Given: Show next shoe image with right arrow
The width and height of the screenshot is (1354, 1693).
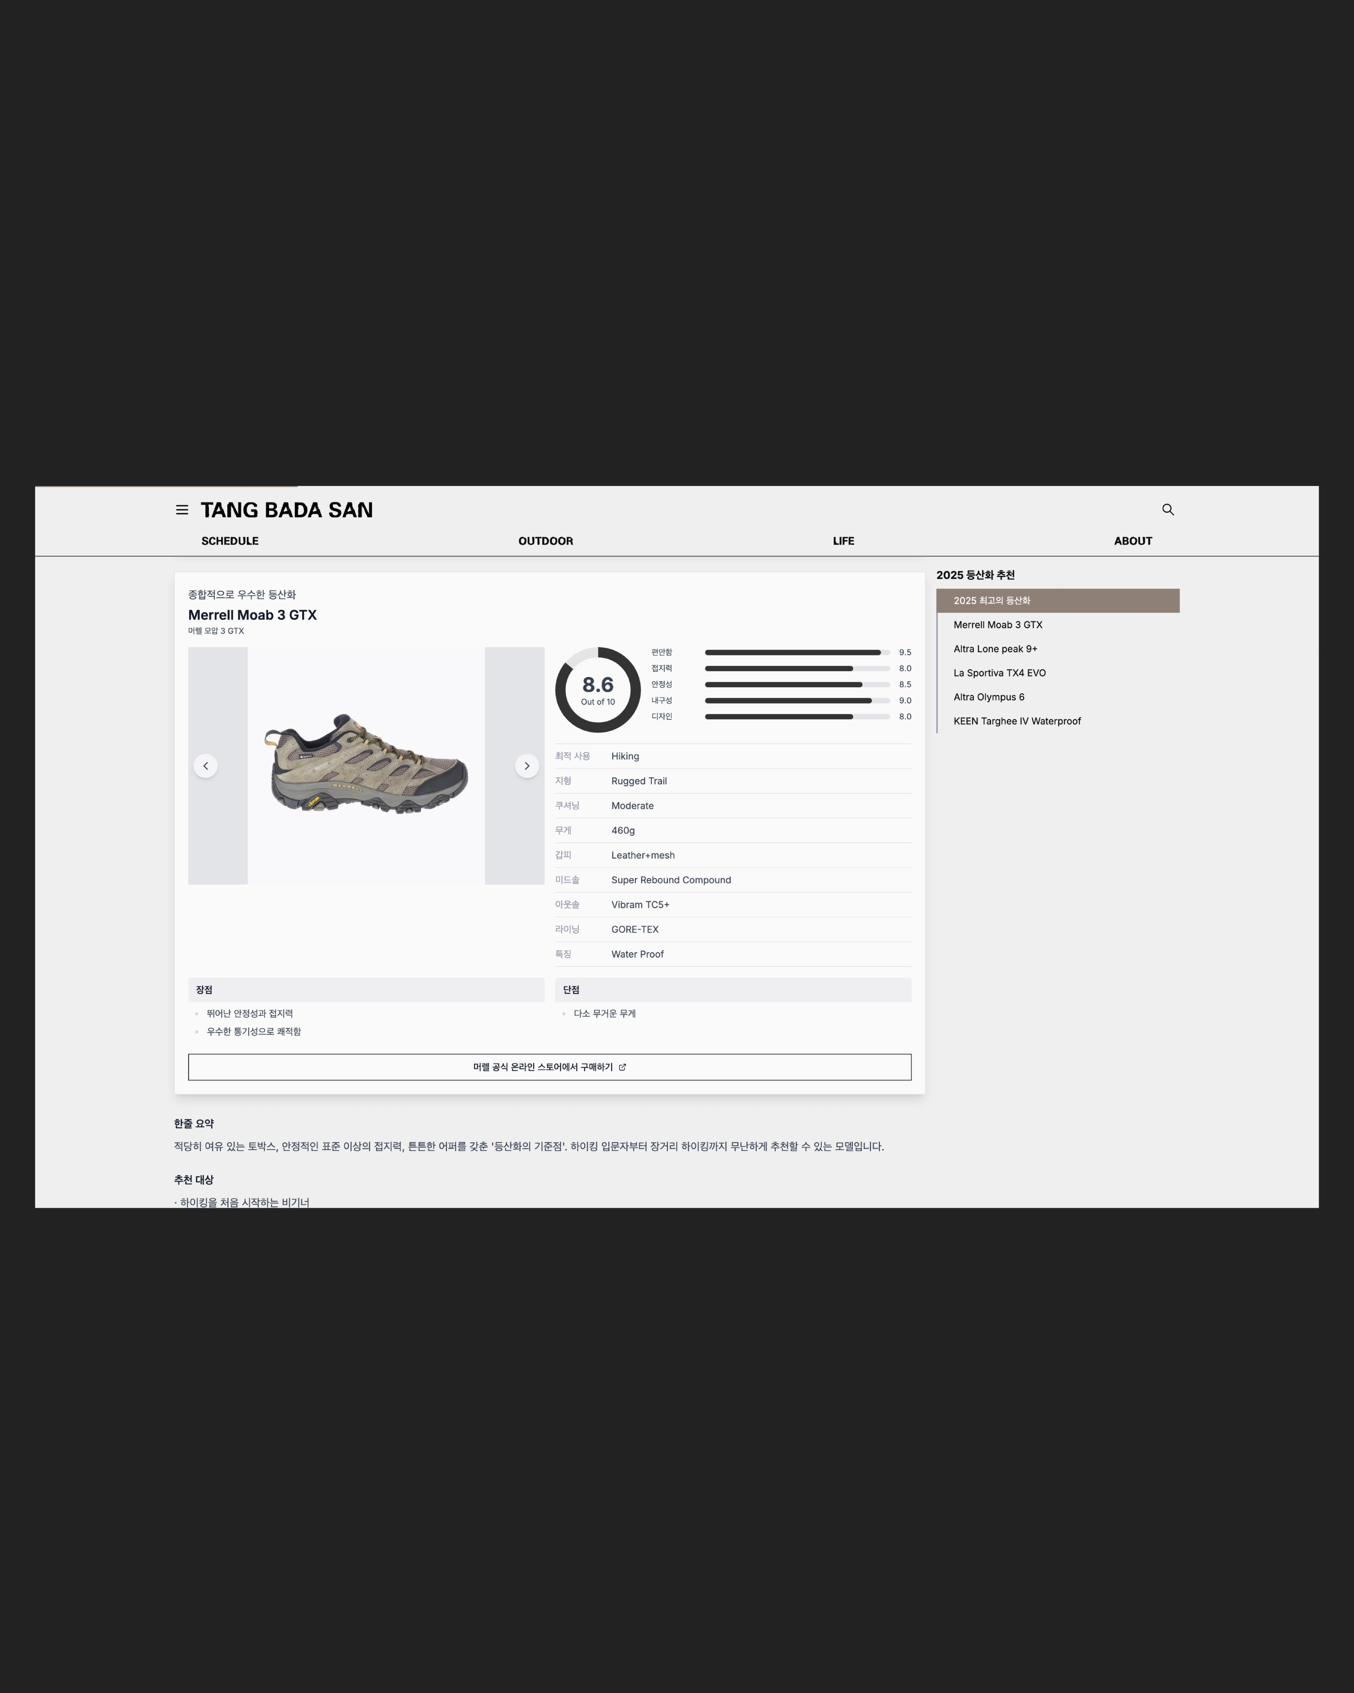Looking at the screenshot, I should pyautogui.click(x=527, y=766).
